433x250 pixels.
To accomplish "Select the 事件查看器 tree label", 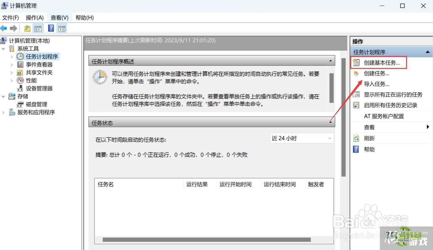I will tap(39, 64).
